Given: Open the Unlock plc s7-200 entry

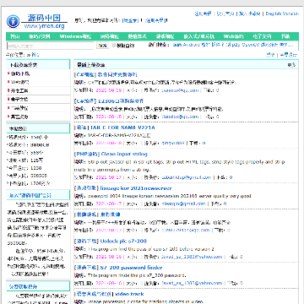Looking at the screenshot, I should 123,242.
